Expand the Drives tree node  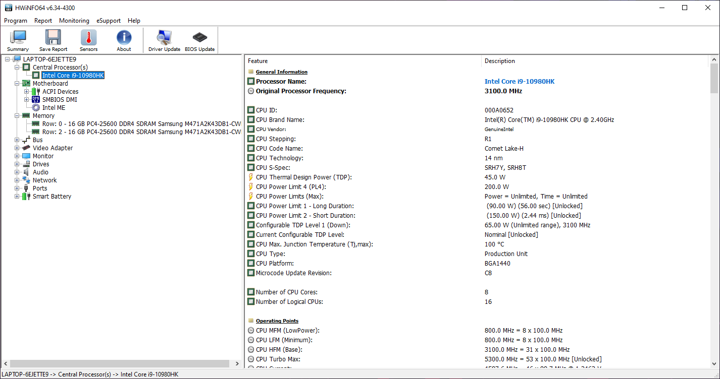[x=17, y=164]
